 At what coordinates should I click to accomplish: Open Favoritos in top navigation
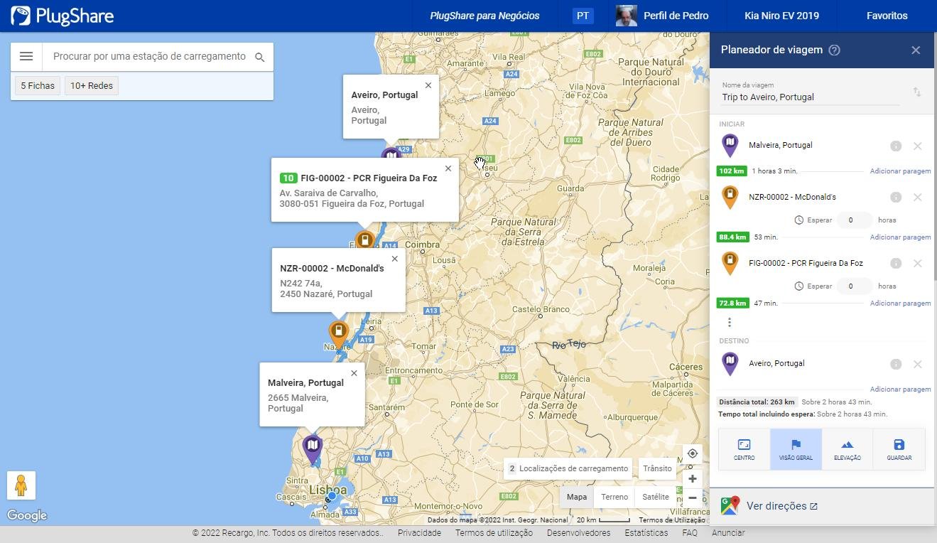click(887, 16)
